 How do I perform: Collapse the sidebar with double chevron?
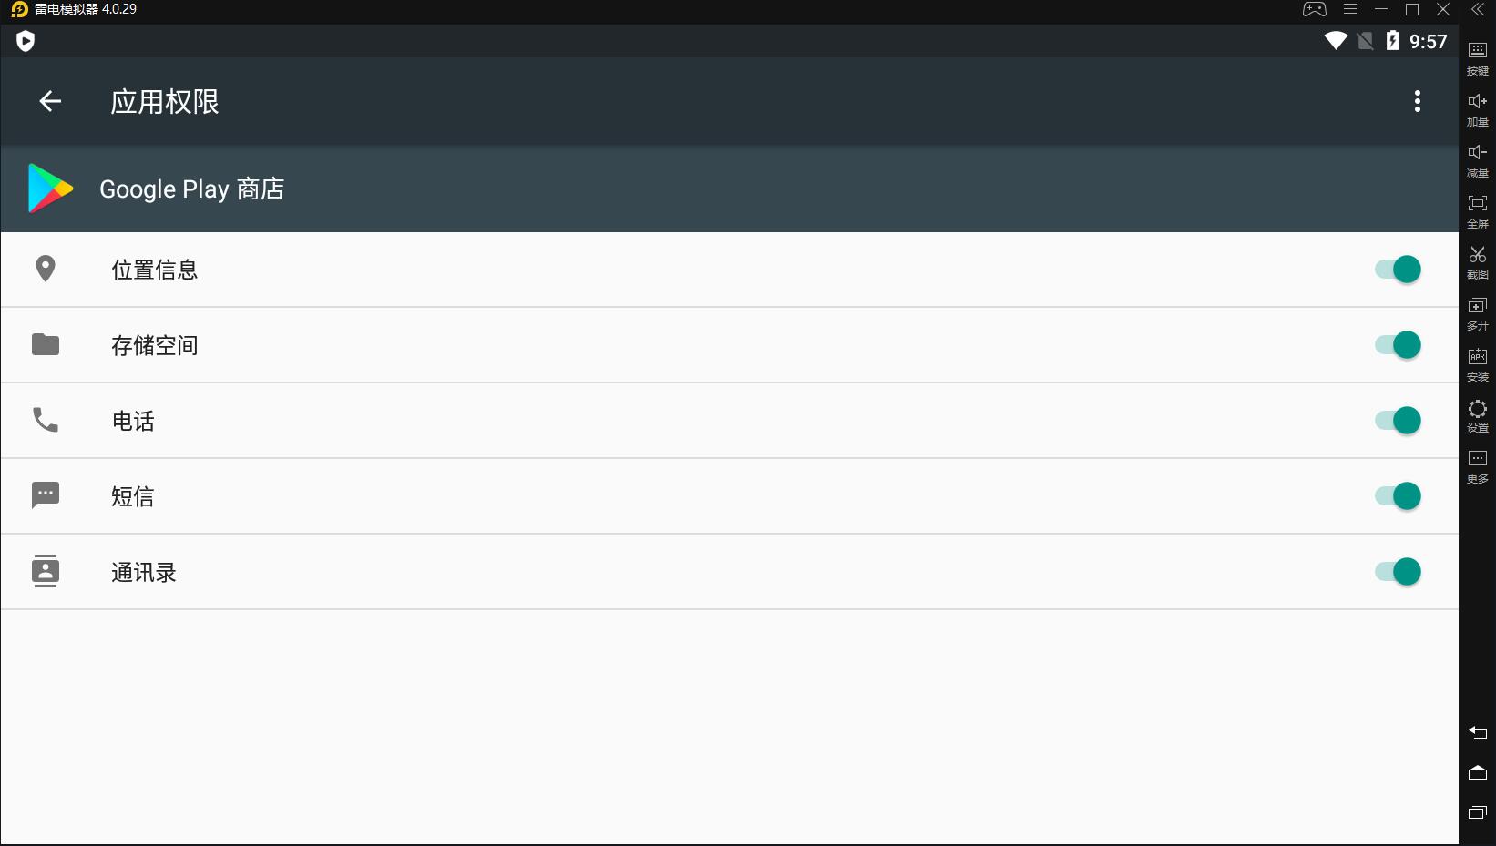click(x=1478, y=9)
